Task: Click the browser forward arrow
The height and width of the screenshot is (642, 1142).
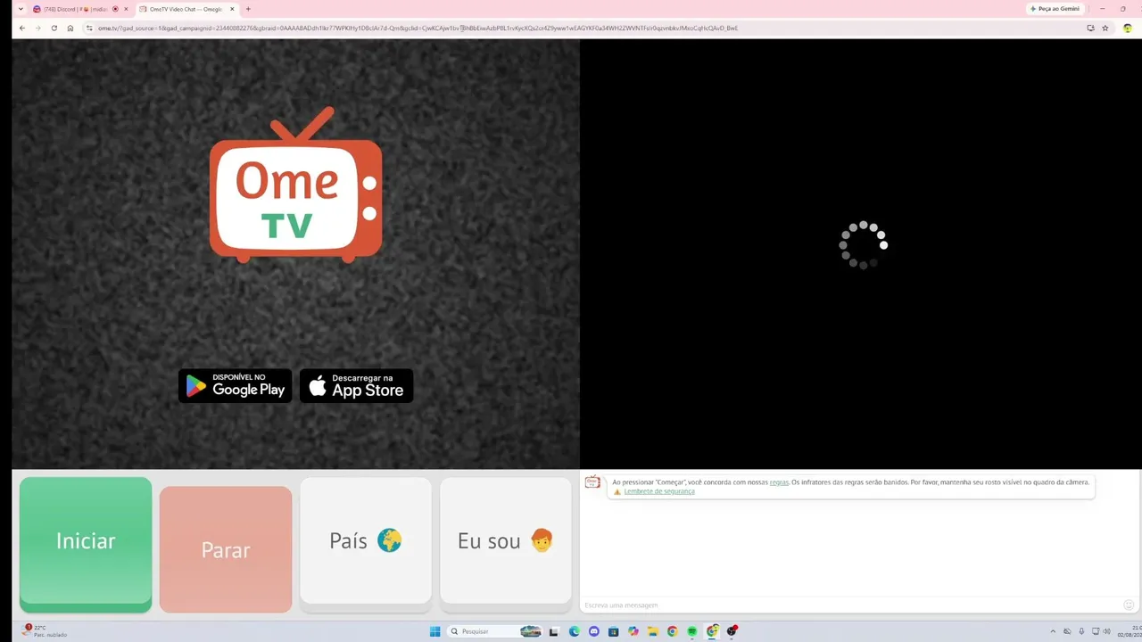Action: point(37,28)
